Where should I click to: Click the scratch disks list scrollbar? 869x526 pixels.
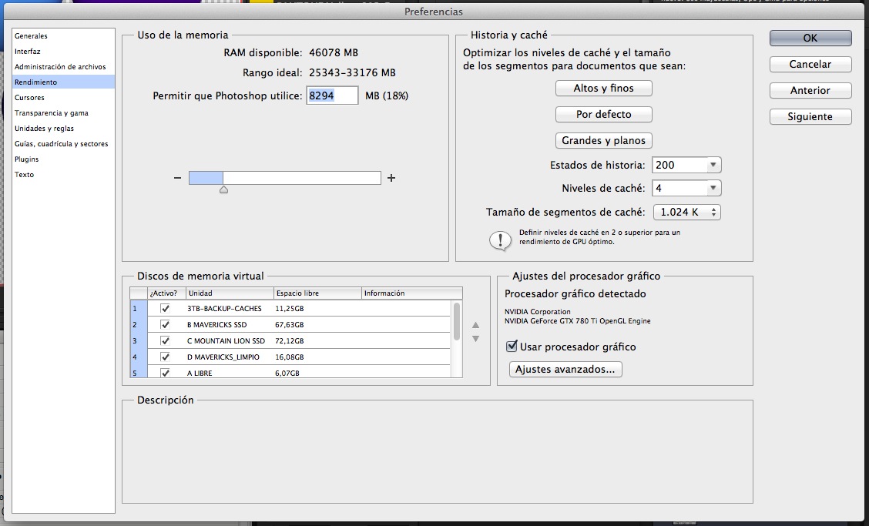pos(457,321)
